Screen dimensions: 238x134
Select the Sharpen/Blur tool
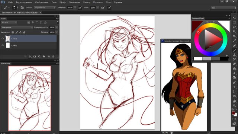[234, 73]
